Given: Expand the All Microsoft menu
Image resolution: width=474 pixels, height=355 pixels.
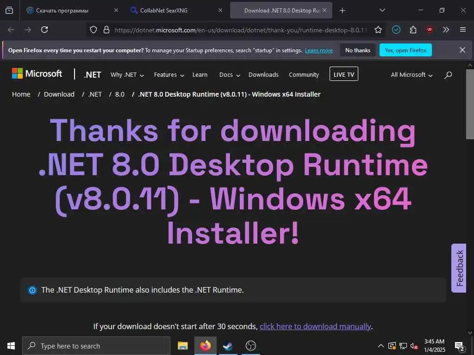Looking at the screenshot, I should [x=412, y=75].
